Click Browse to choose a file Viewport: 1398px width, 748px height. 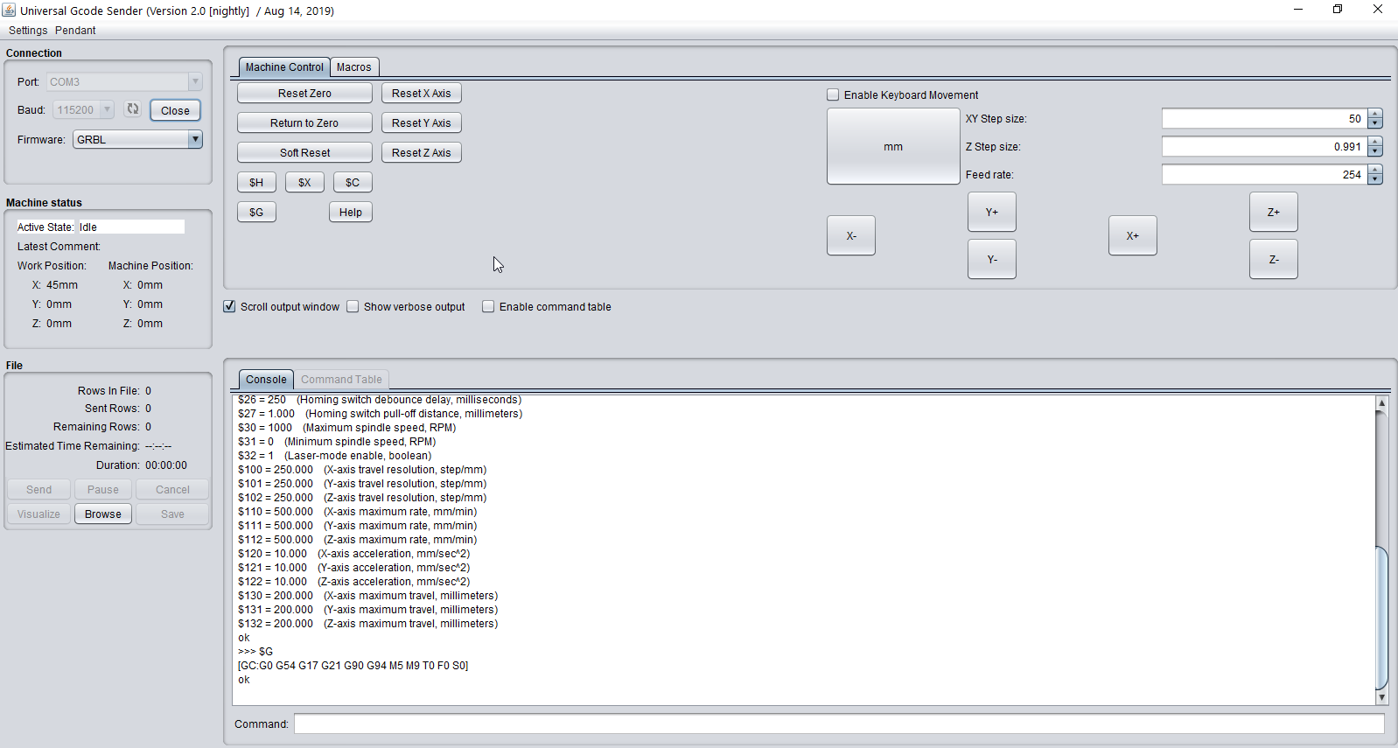pyautogui.click(x=103, y=514)
